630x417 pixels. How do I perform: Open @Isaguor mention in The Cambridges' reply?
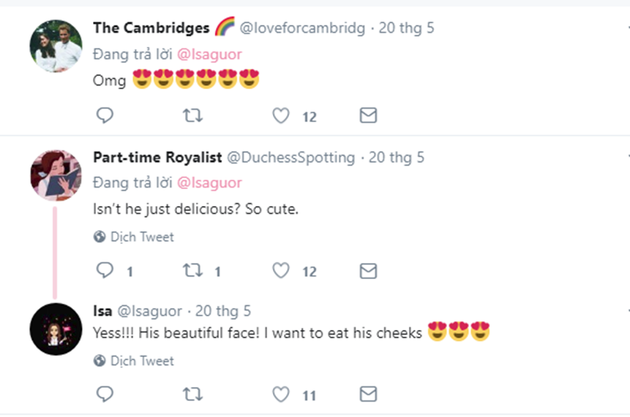(209, 54)
